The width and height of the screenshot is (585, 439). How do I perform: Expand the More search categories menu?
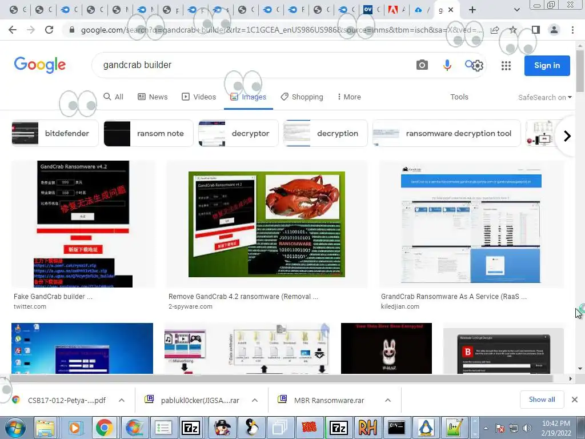coord(349,97)
